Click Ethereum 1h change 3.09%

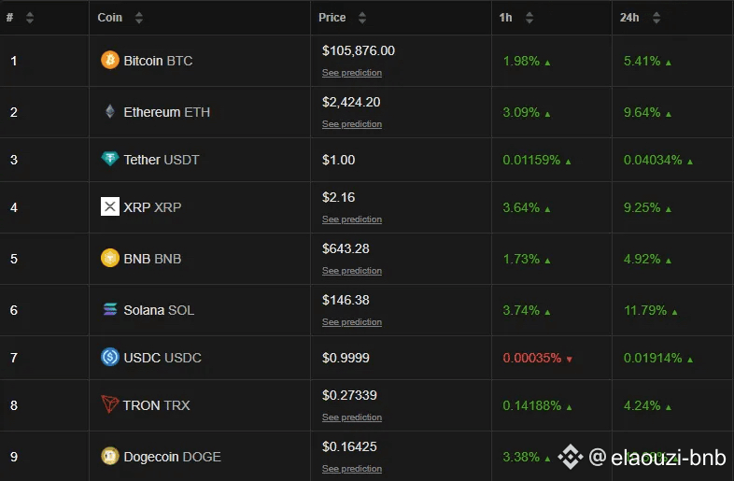click(x=521, y=112)
